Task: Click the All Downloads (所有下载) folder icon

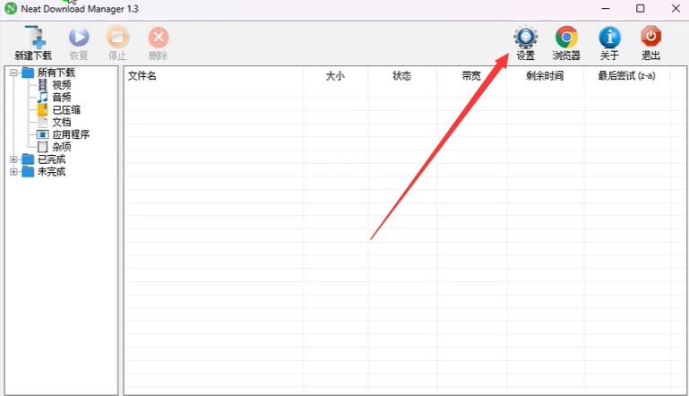Action: [x=28, y=72]
